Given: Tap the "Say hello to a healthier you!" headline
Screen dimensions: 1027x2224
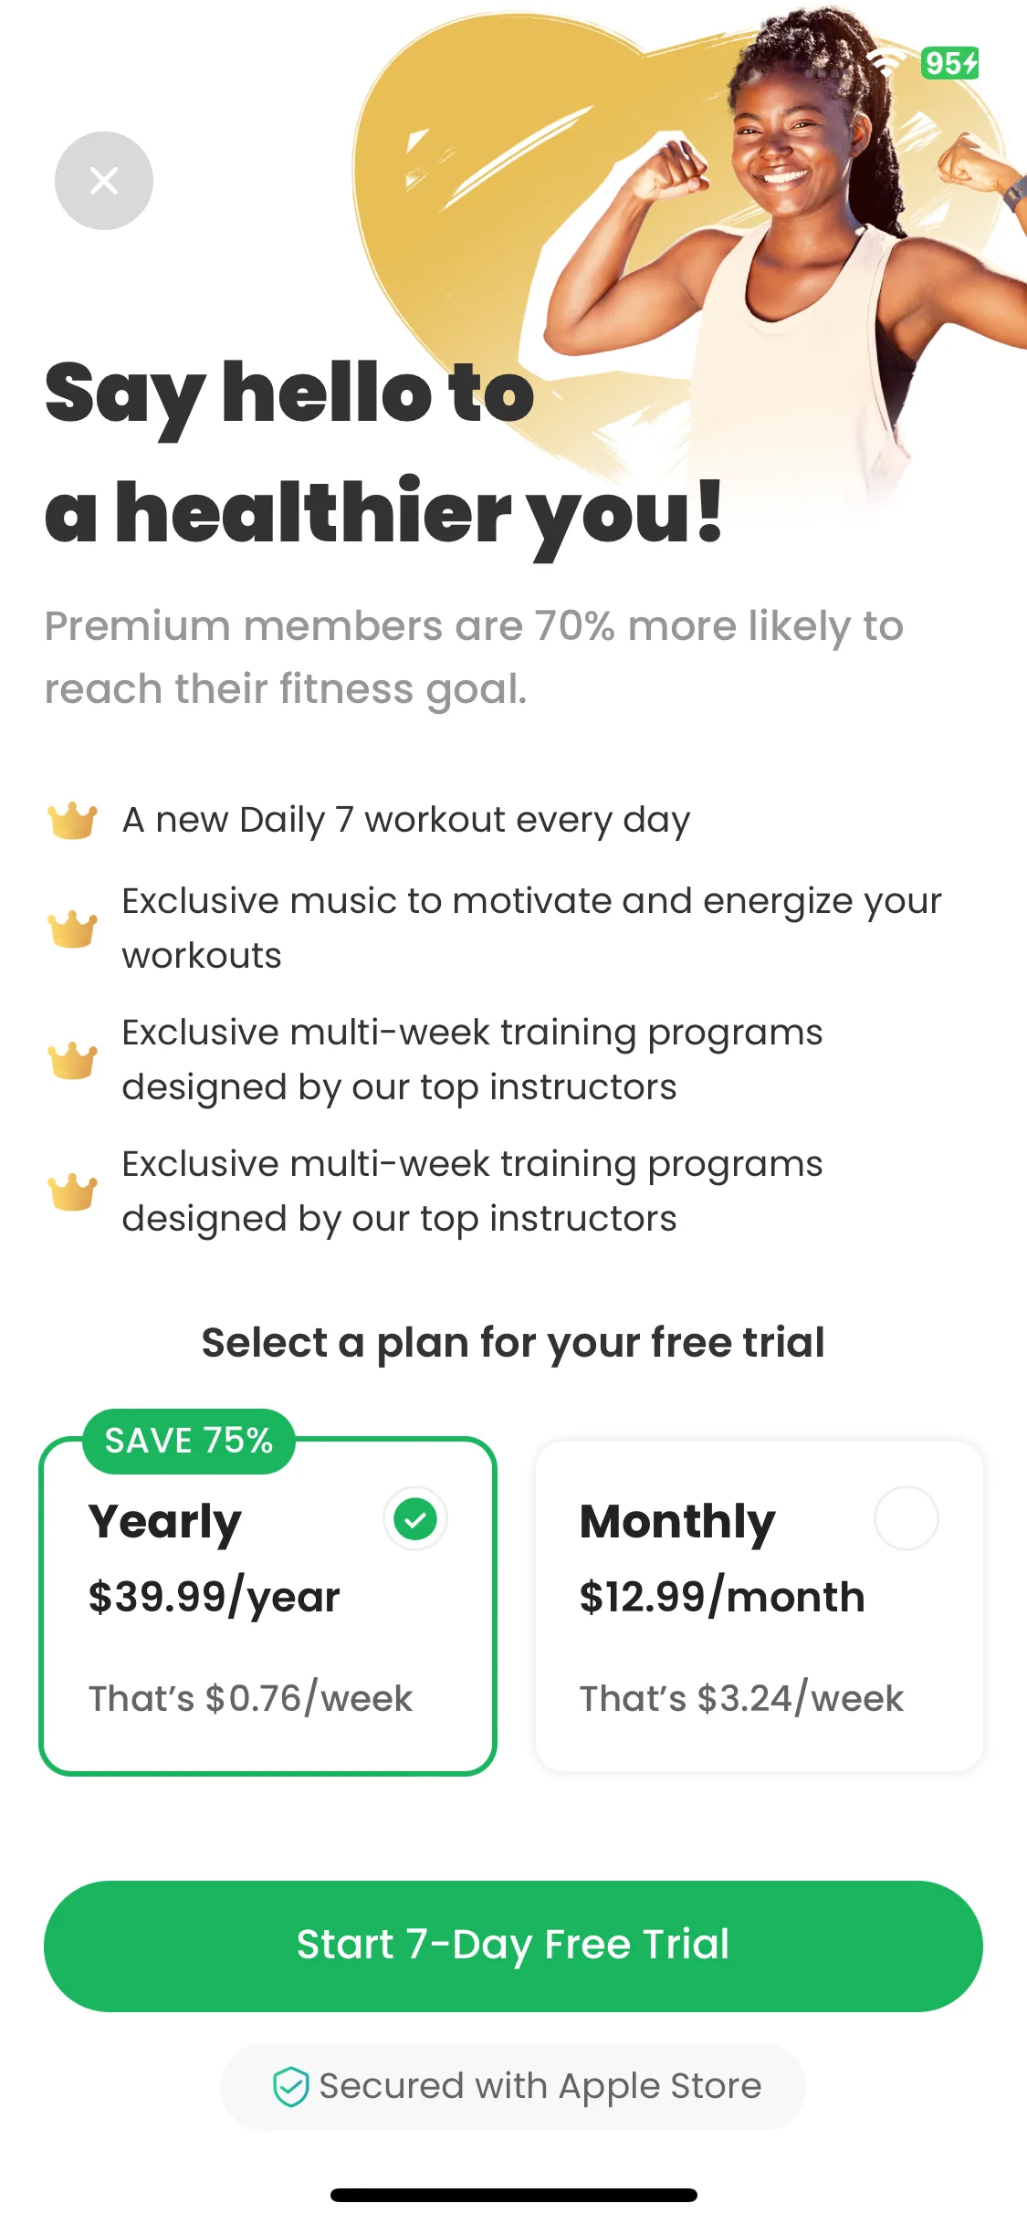Looking at the screenshot, I should pos(383,454).
